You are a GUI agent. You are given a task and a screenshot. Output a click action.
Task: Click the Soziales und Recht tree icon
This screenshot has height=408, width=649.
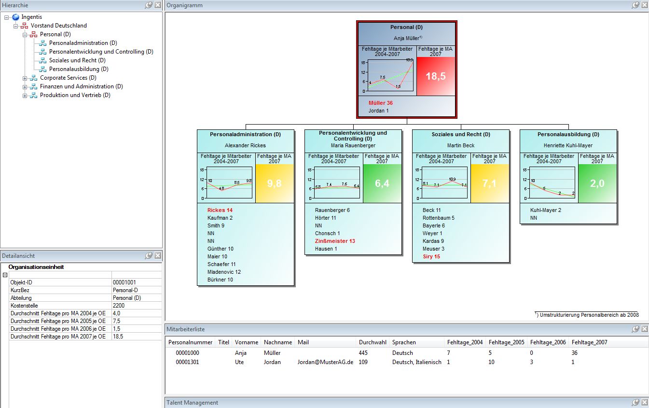click(x=43, y=60)
